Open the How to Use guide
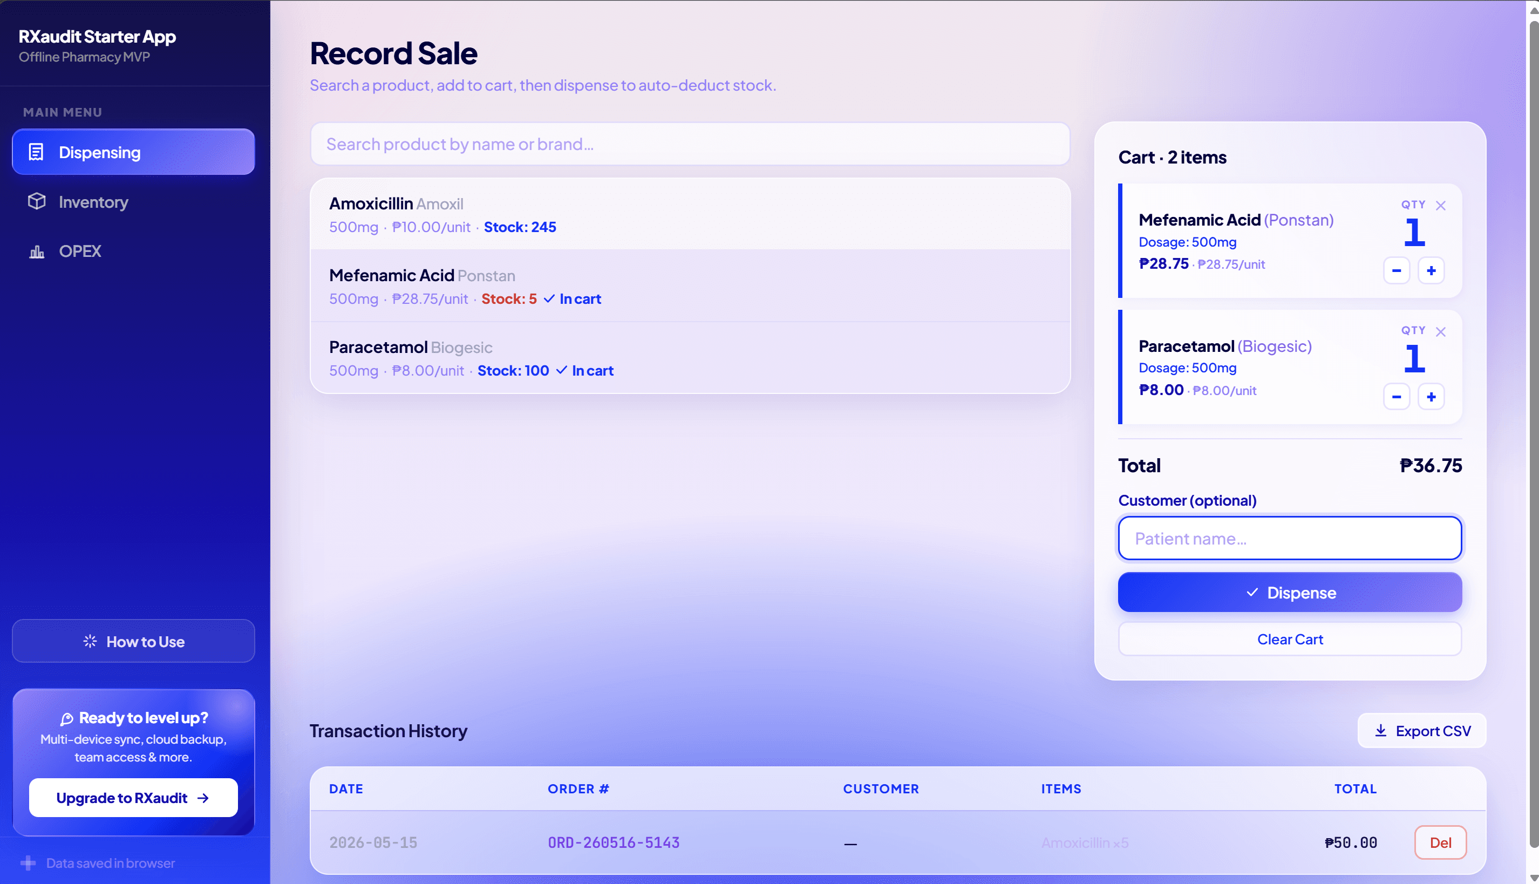The height and width of the screenshot is (884, 1539). (x=134, y=641)
